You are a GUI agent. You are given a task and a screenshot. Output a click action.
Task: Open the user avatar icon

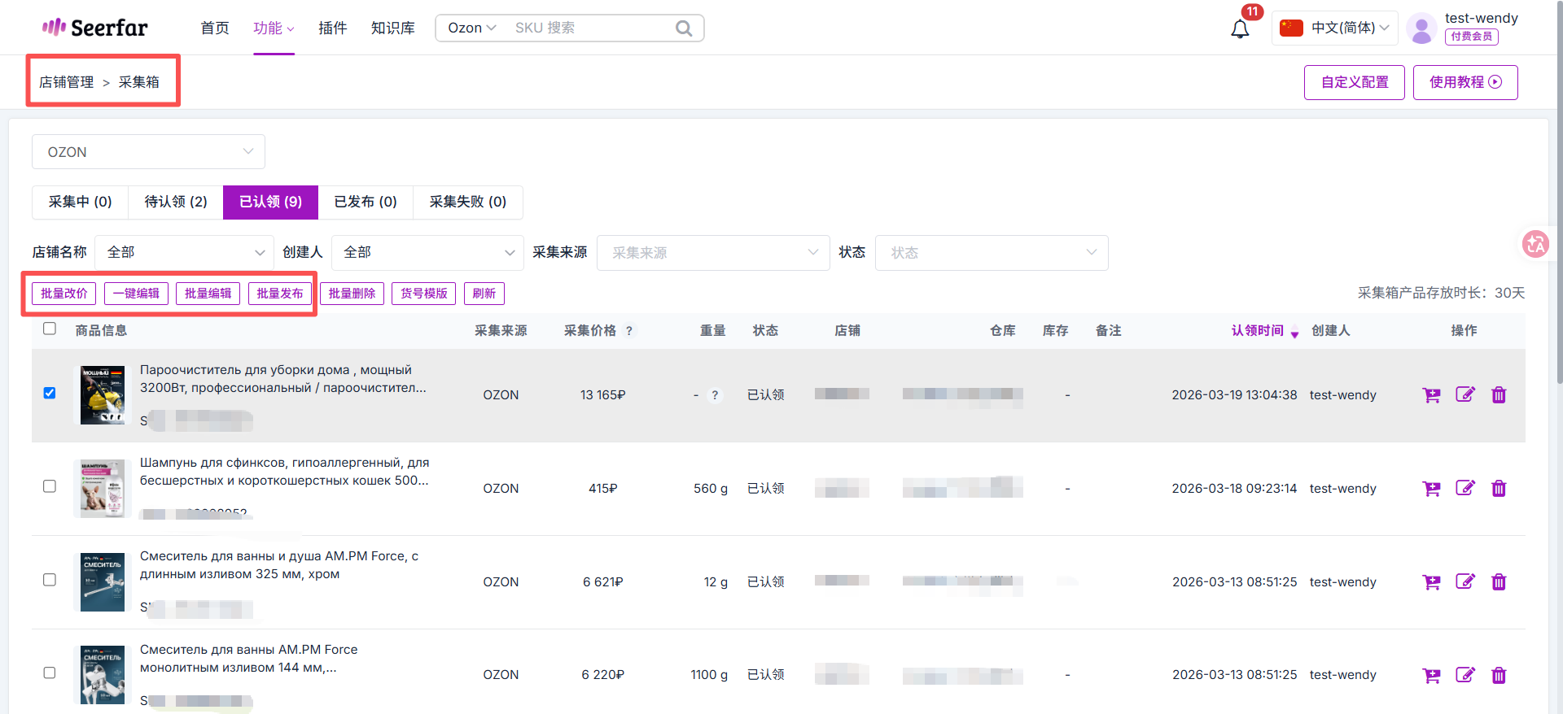(1421, 28)
